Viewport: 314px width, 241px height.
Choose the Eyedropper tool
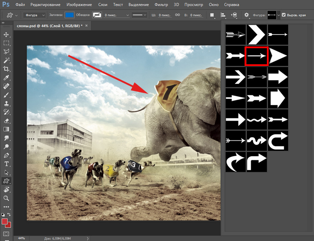click(x=6, y=78)
